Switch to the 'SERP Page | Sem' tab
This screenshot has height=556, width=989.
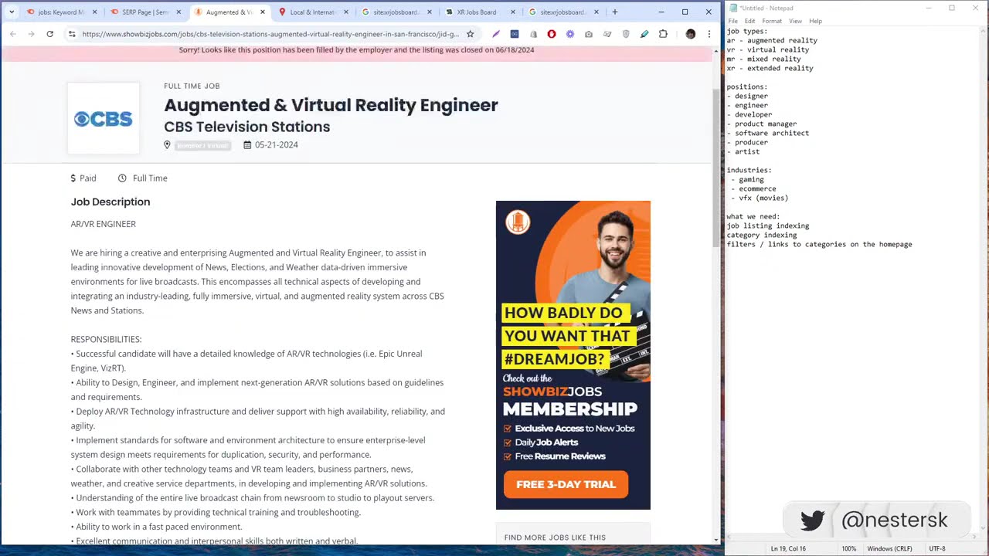[x=144, y=12]
